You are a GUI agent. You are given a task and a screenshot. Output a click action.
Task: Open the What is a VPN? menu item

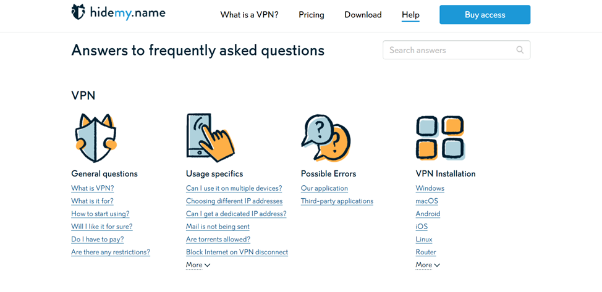pyautogui.click(x=249, y=15)
